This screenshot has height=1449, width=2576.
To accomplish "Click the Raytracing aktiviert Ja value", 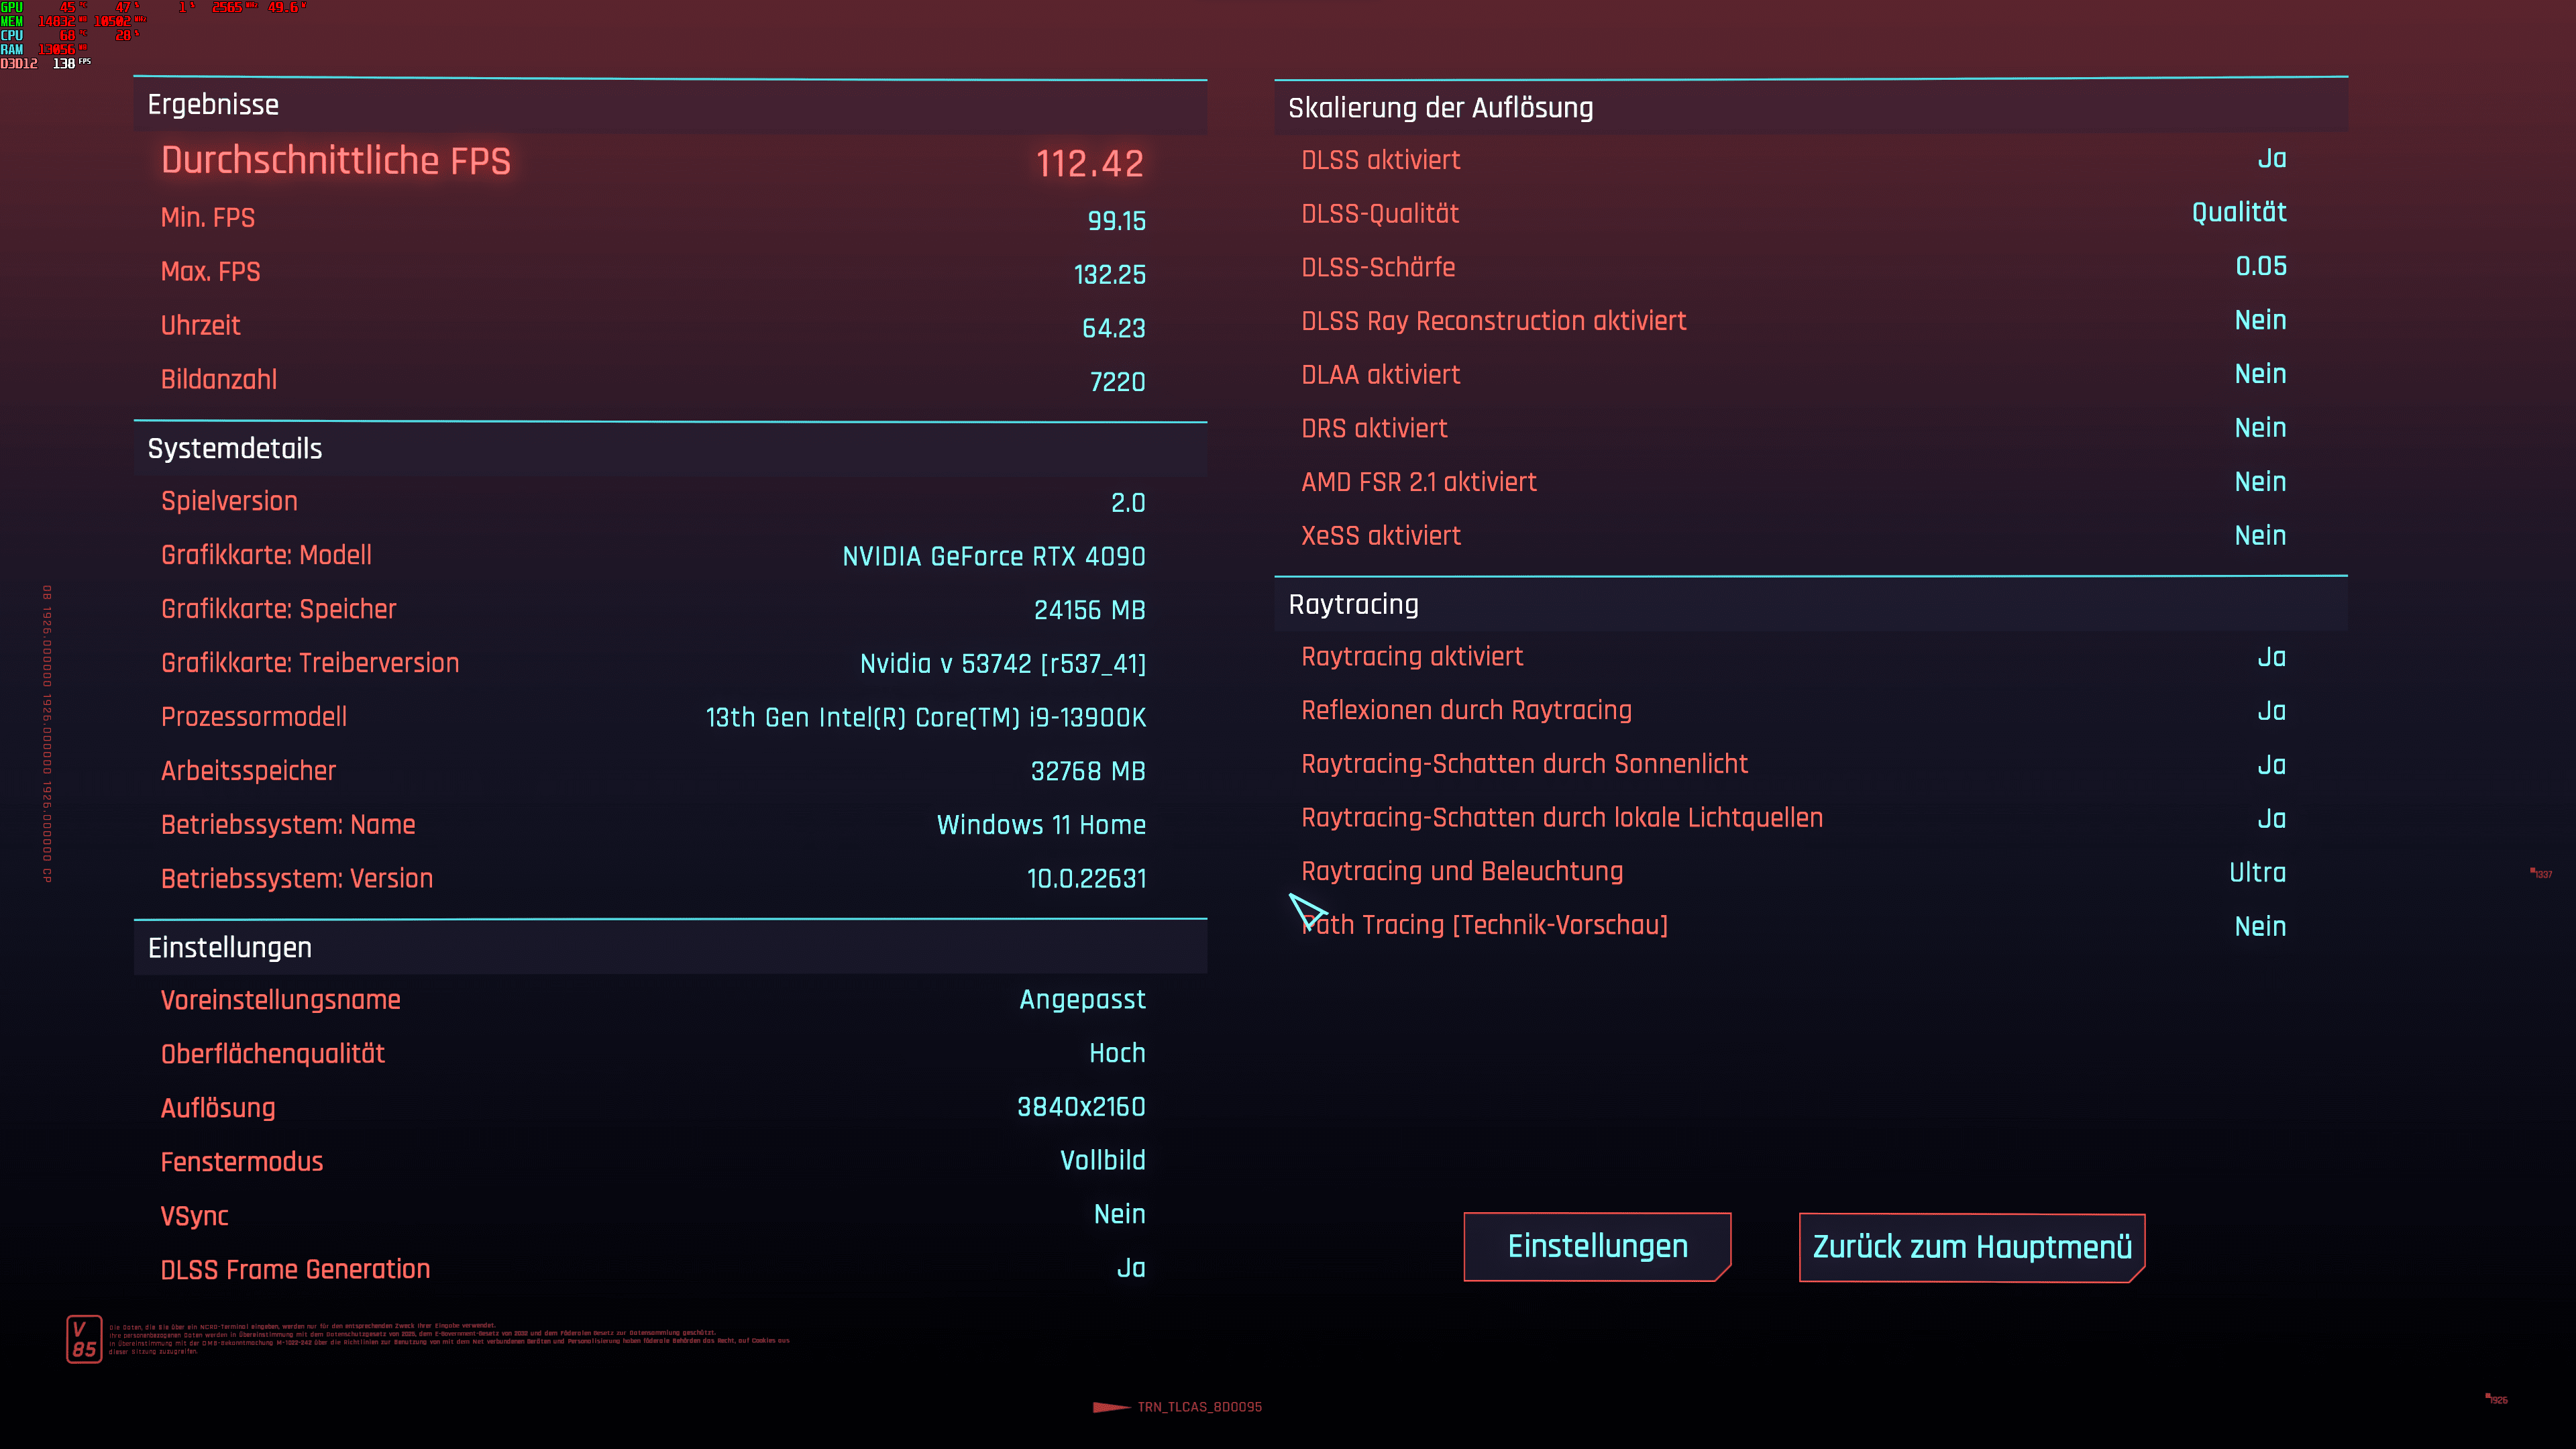I will point(2271,657).
